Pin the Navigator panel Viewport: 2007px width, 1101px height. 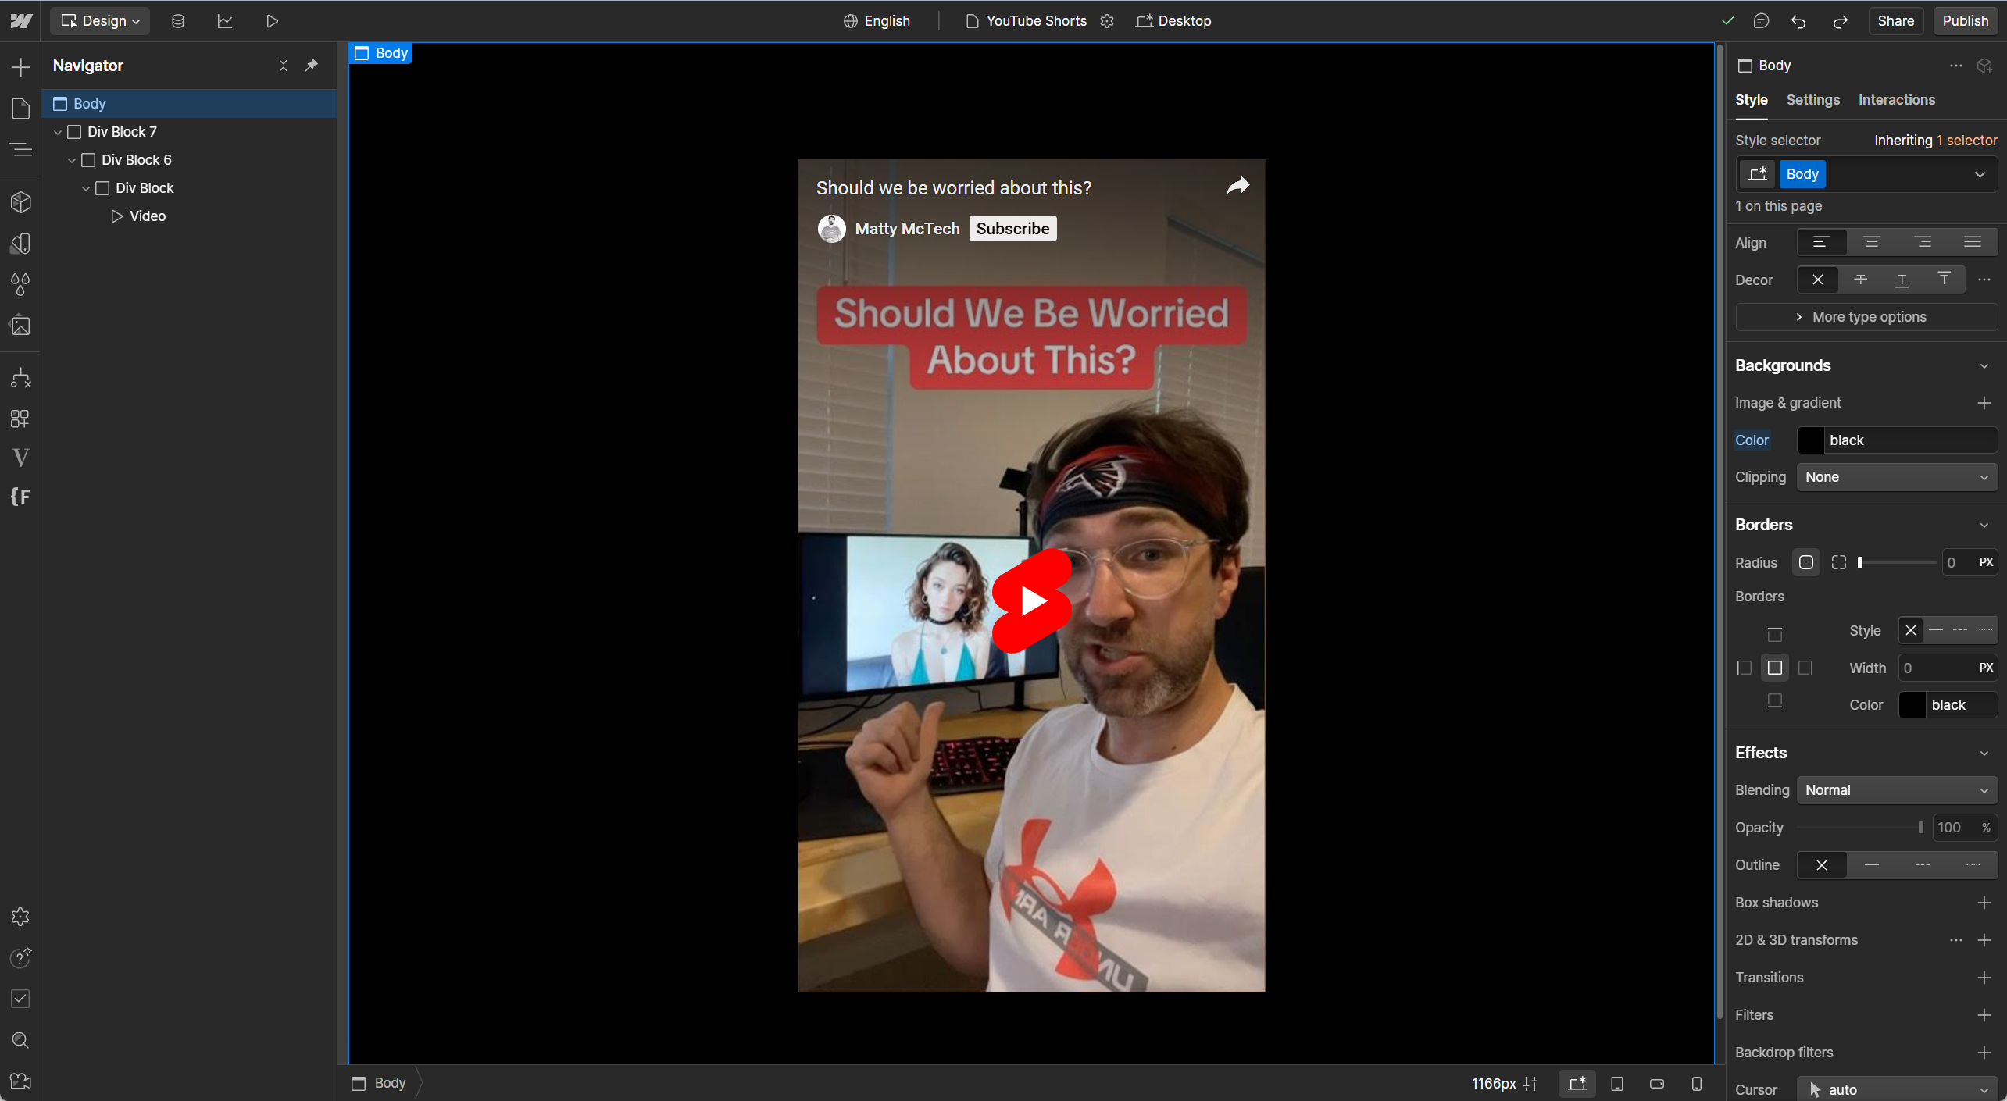[312, 66]
